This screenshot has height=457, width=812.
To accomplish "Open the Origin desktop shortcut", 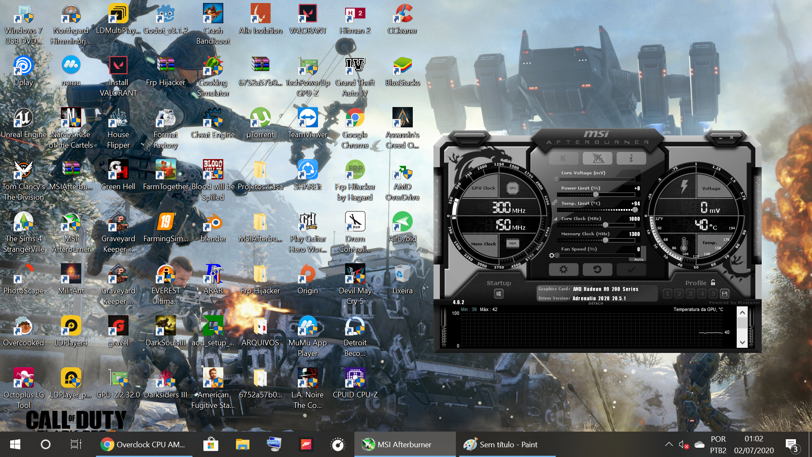I will 307,280.
